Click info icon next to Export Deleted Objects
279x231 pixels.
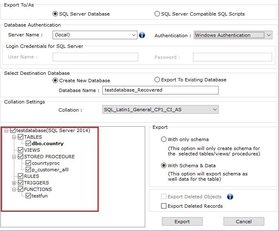(230, 197)
